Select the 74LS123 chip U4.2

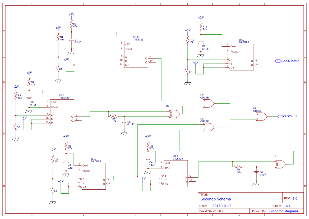(242, 56)
